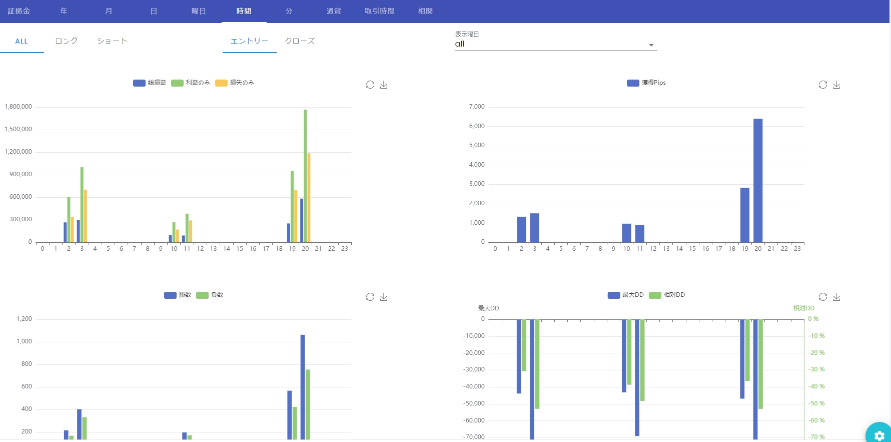The image size is (891, 442).
Task: Open the settings gear button
Action: [x=879, y=435]
